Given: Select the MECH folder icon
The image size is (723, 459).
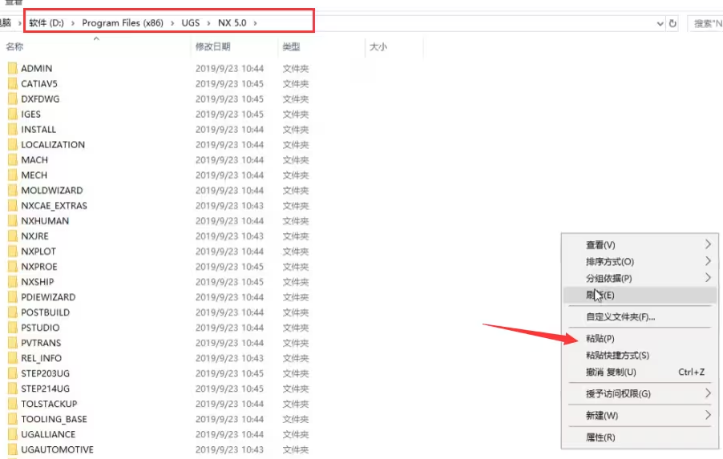Looking at the screenshot, I should tap(13, 175).
